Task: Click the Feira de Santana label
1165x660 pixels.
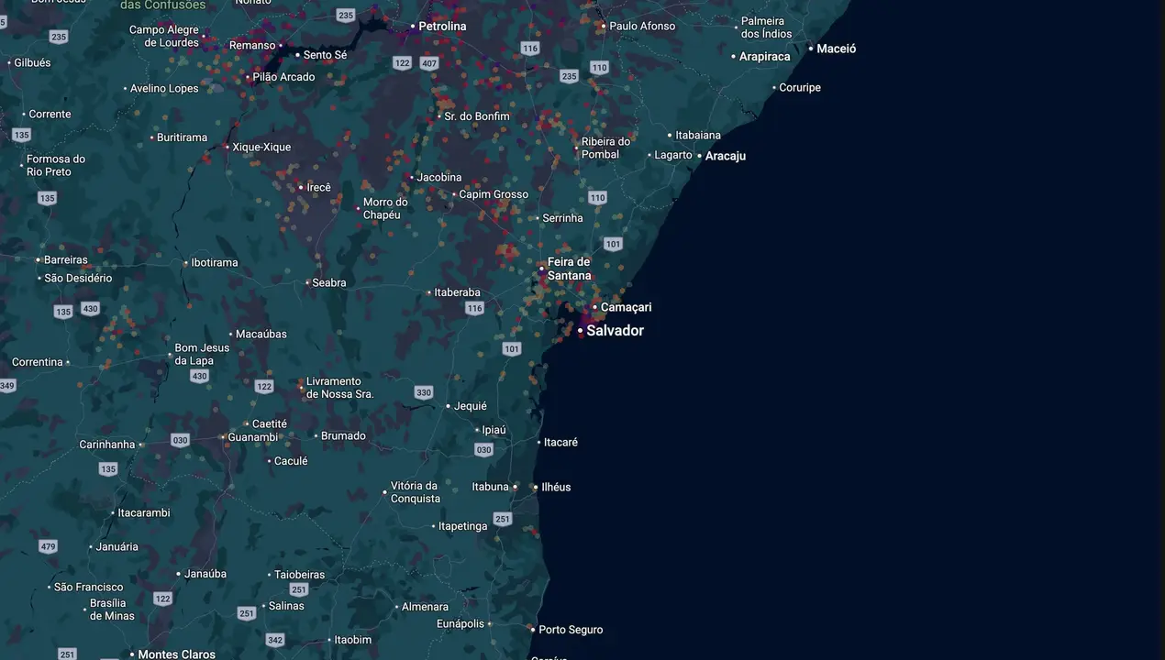Action: [570, 269]
